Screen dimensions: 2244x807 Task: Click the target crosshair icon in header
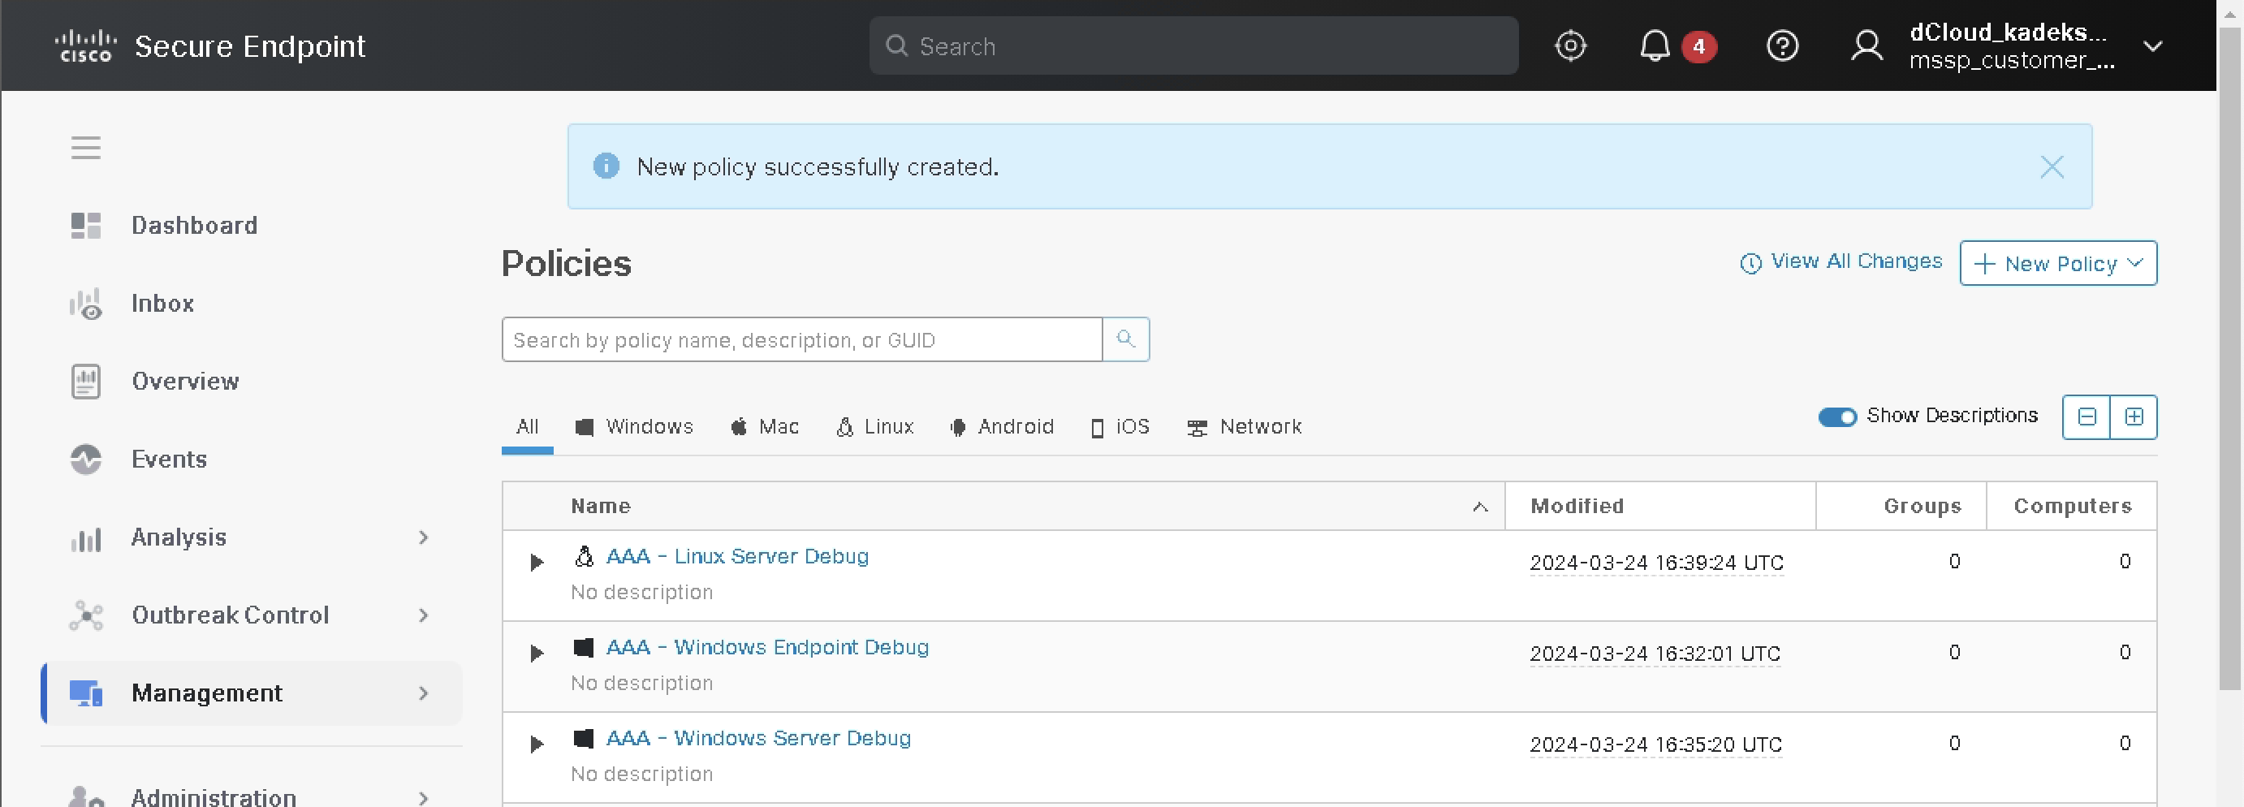tap(1570, 45)
